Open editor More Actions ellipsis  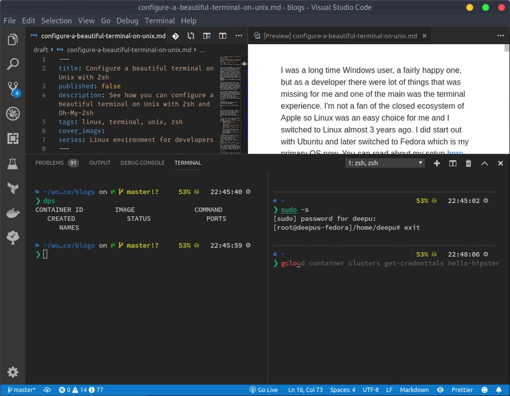238,36
